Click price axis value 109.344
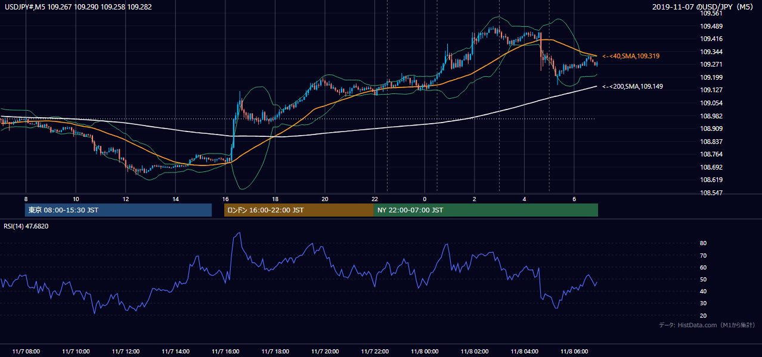Screen dimensions: 762x357 coord(711,52)
